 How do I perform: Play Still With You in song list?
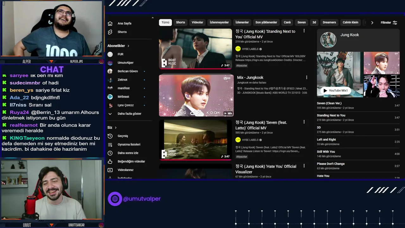pos(358,154)
